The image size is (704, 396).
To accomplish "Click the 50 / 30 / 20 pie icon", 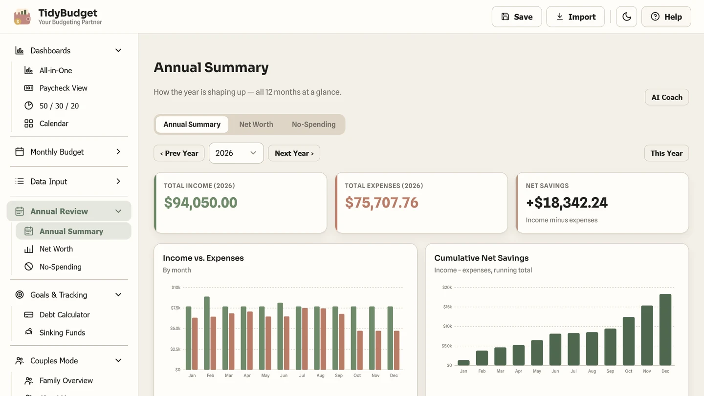I will tap(29, 105).
